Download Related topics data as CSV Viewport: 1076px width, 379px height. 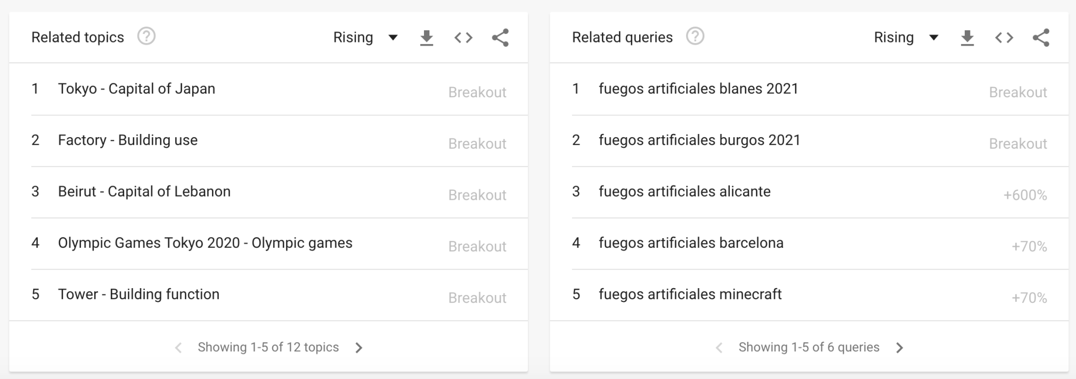click(x=426, y=38)
